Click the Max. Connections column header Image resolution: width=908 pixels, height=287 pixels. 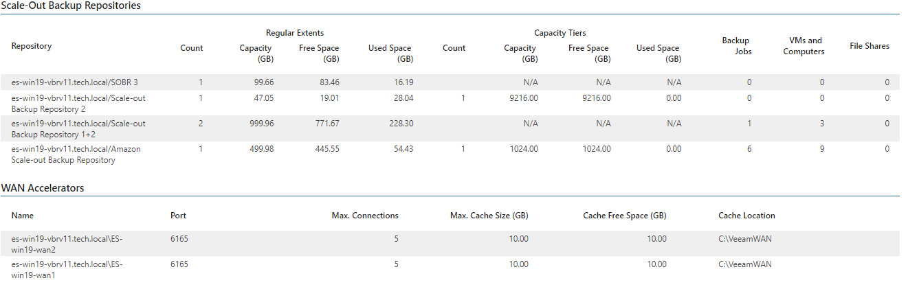(365, 216)
